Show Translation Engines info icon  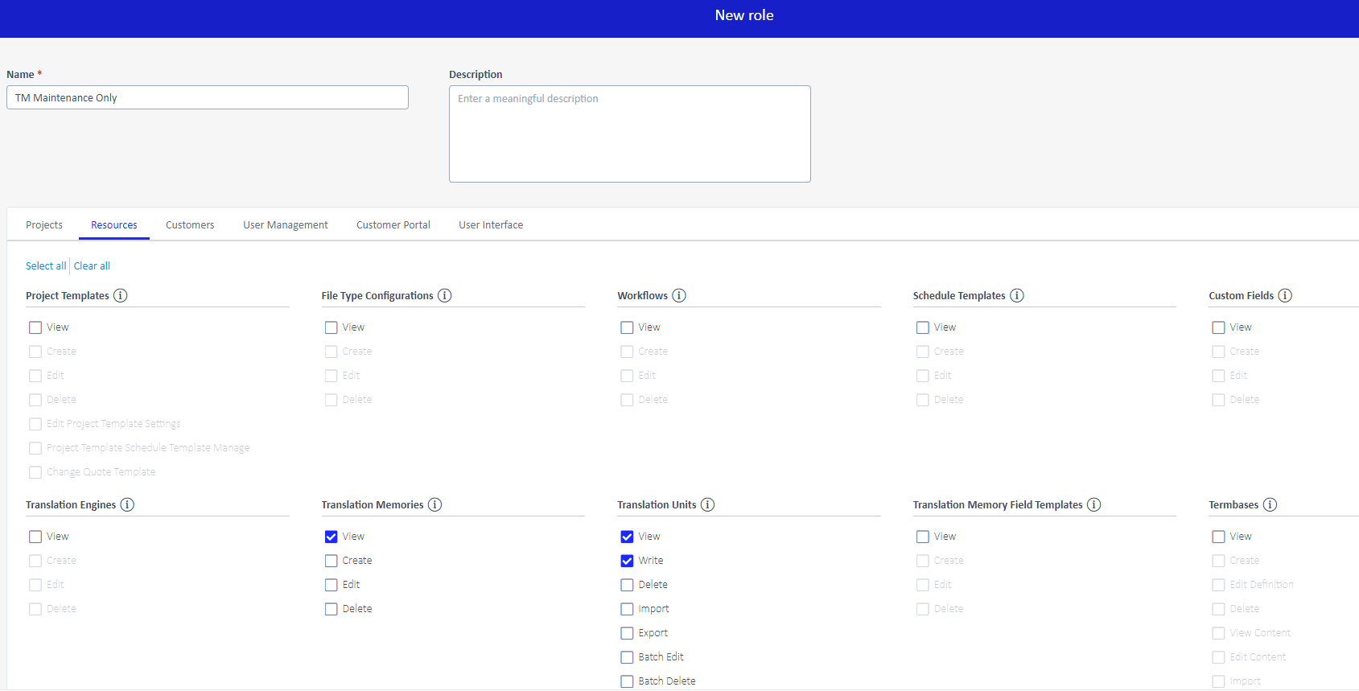click(x=127, y=504)
